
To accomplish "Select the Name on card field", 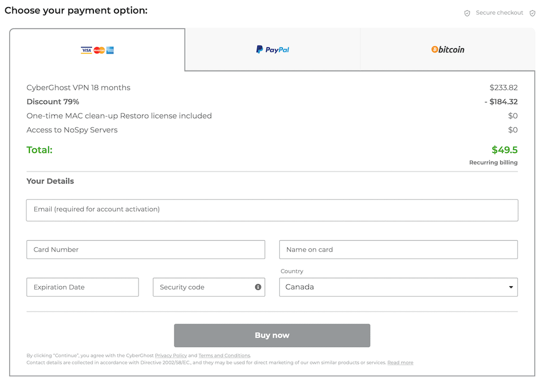I will (398, 249).
